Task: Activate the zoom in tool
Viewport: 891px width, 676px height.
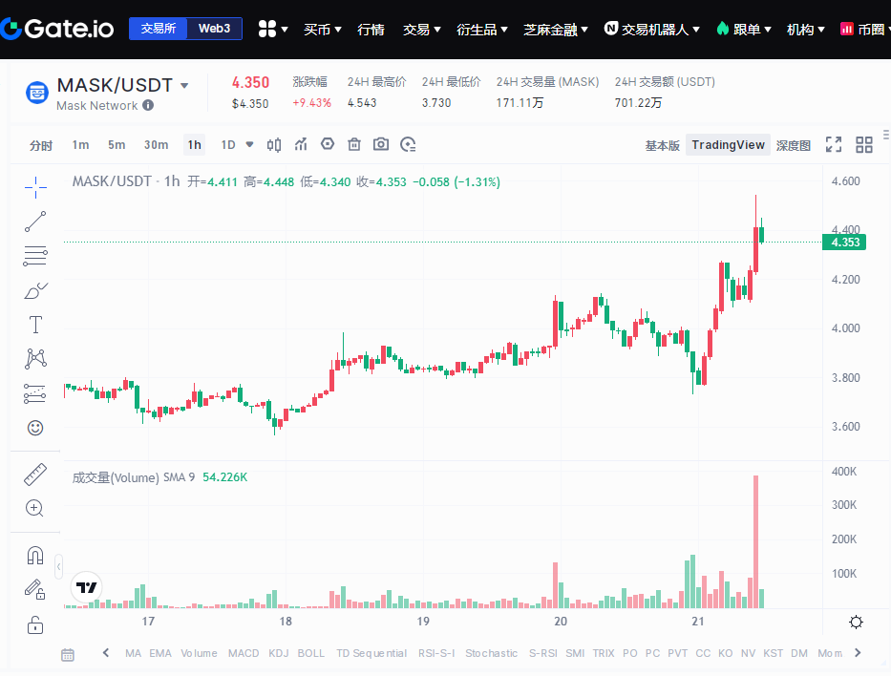Action: tap(34, 508)
